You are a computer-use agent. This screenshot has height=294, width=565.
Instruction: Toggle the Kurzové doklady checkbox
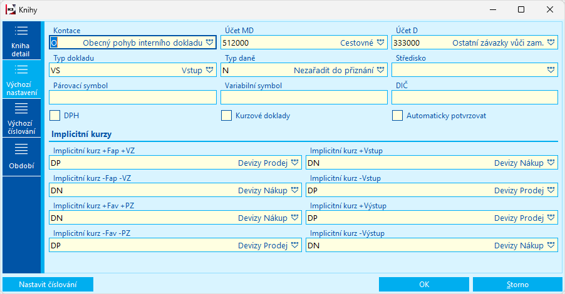pyautogui.click(x=226, y=116)
